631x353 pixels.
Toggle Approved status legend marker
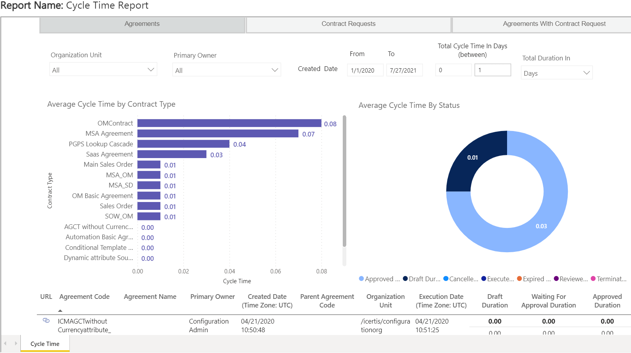click(361, 279)
